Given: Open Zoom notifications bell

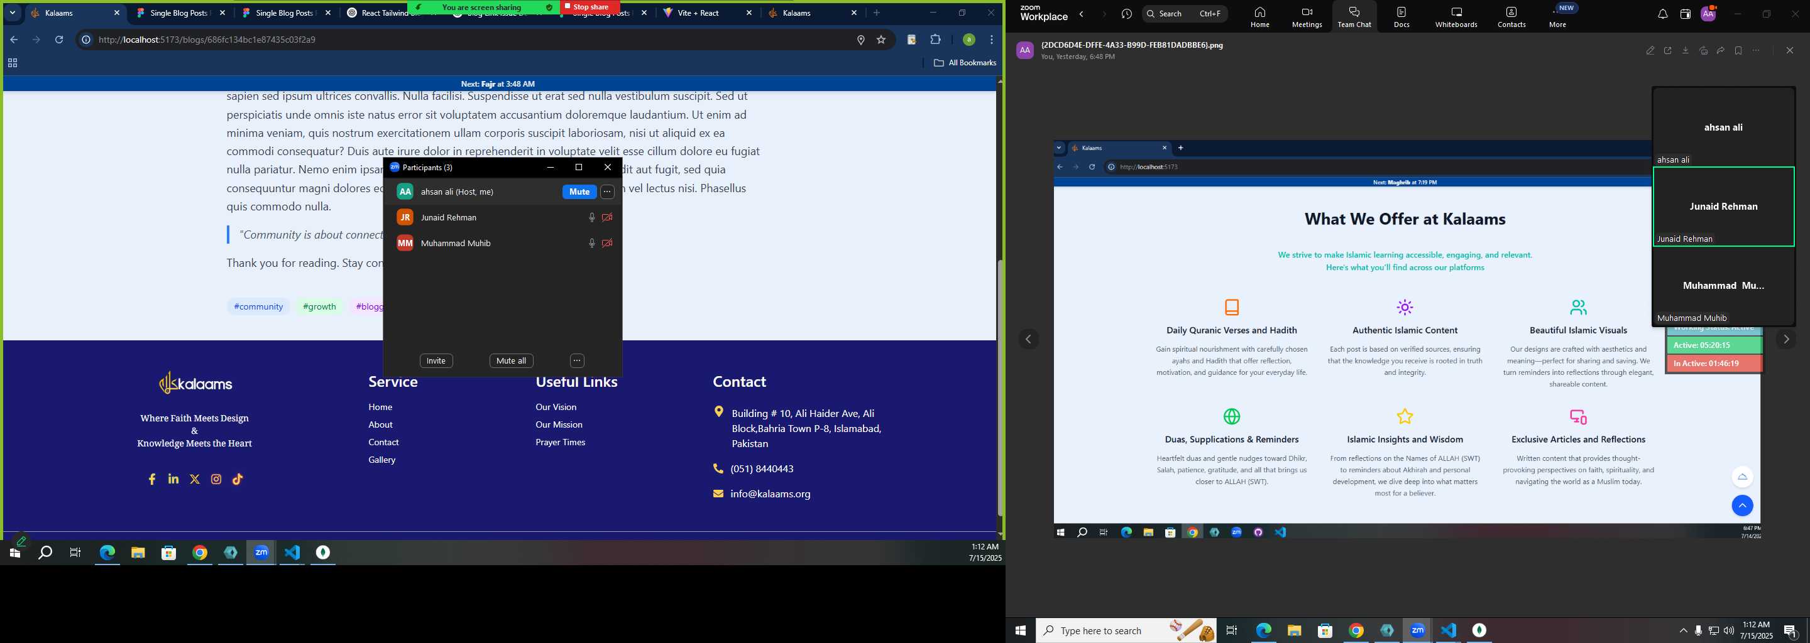Looking at the screenshot, I should pos(1662,14).
